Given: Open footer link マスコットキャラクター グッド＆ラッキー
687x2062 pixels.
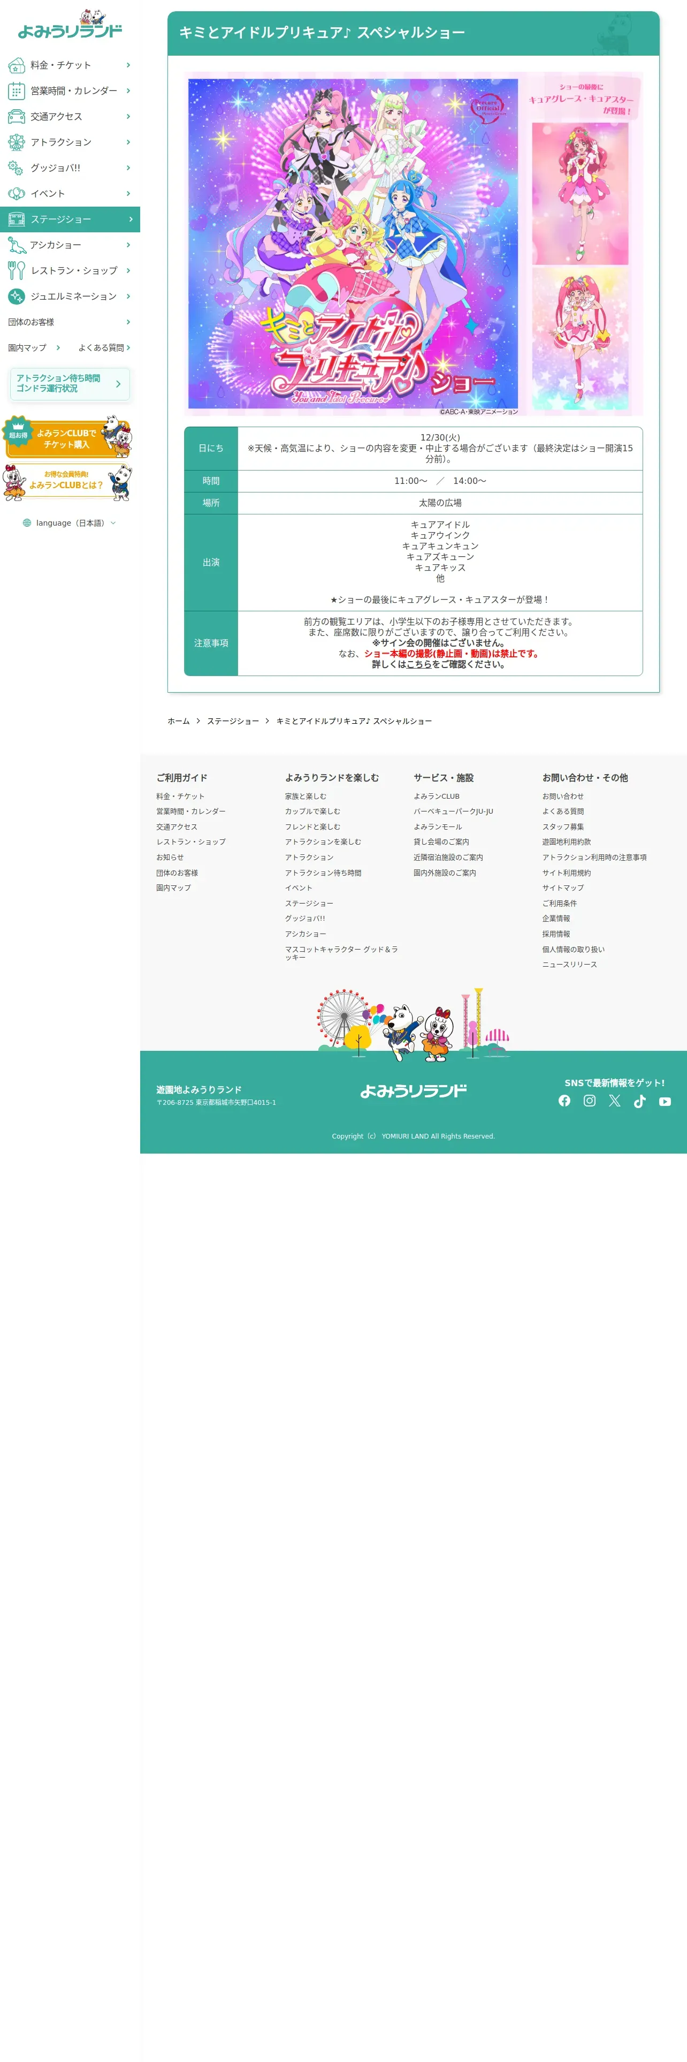Looking at the screenshot, I should click(341, 953).
